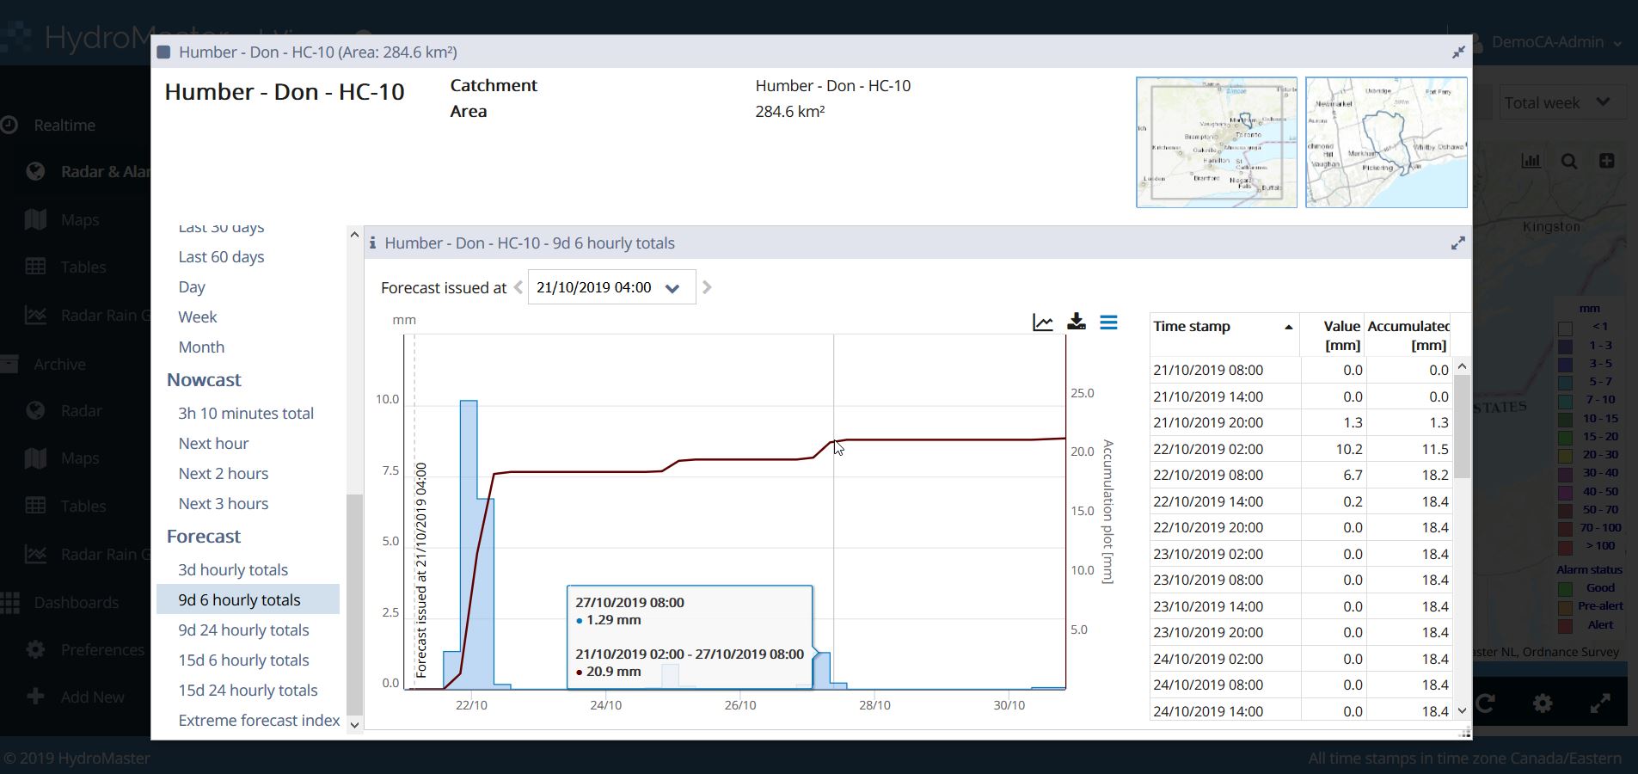Screen dimensions: 1638x774
Task: Switch chart display with the line graph icon
Action: [x=1043, y=322]
